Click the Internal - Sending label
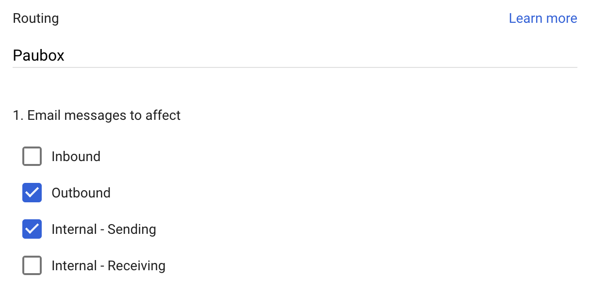 click(103, 229)
